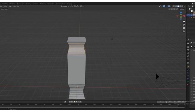Viewport: 195px width, 110px height.
Task: Open the Particles properties tab
Action: point(188,73)
